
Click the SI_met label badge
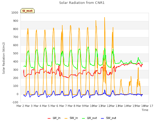(27, 11)
